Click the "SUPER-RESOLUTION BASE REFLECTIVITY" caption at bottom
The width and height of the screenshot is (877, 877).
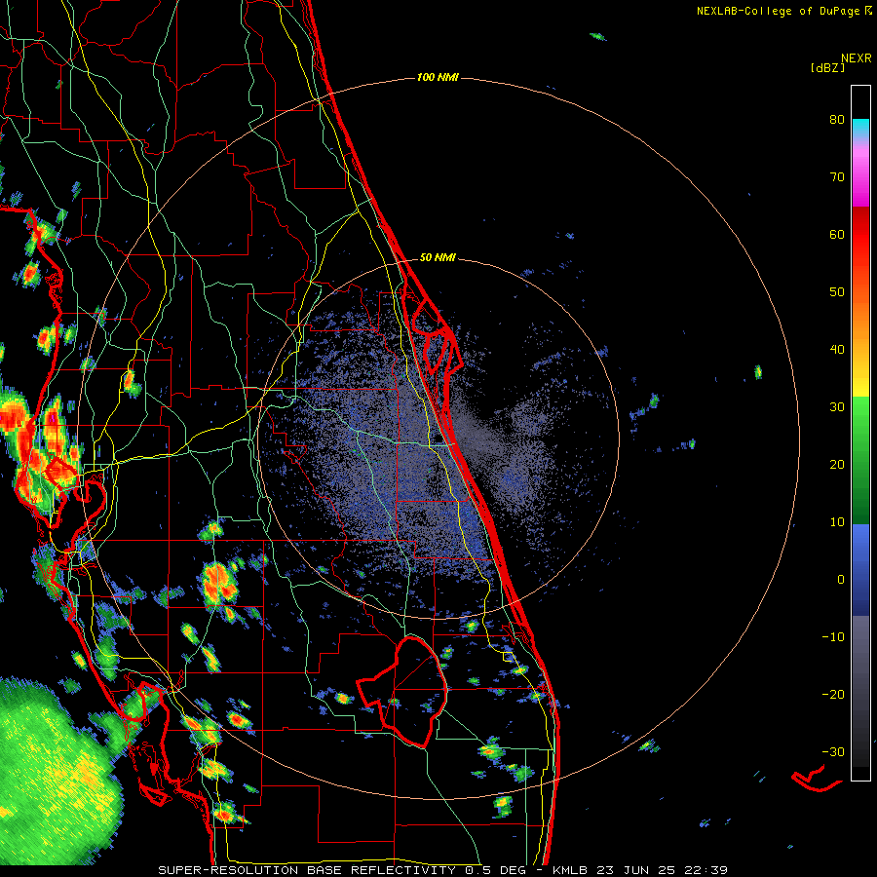click(x=307, y=870)
